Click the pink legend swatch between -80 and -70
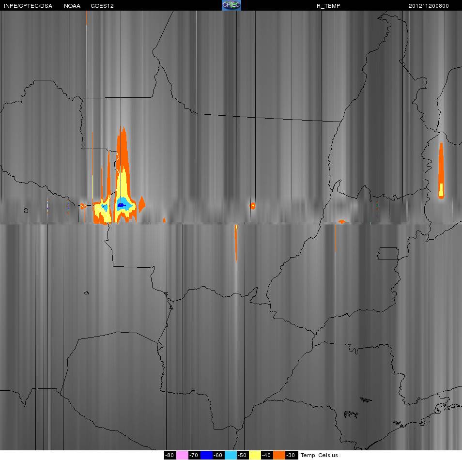The image size is (462, 460). [183, 455]
